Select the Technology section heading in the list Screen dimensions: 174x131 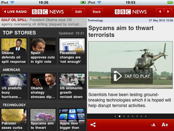pyautogui.click(x=14, y=105)
